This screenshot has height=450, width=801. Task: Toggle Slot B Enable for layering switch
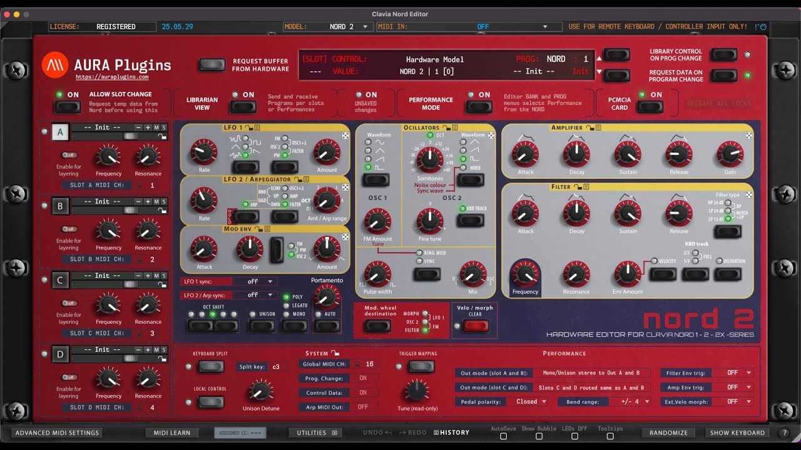click(x=69, y=229)
